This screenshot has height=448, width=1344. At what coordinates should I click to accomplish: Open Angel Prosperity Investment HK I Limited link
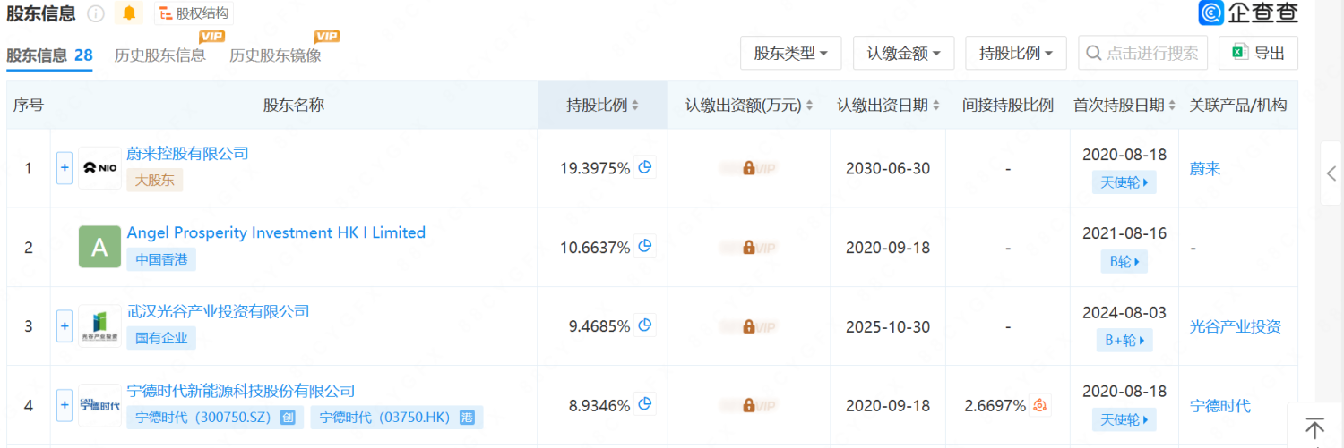276,232
